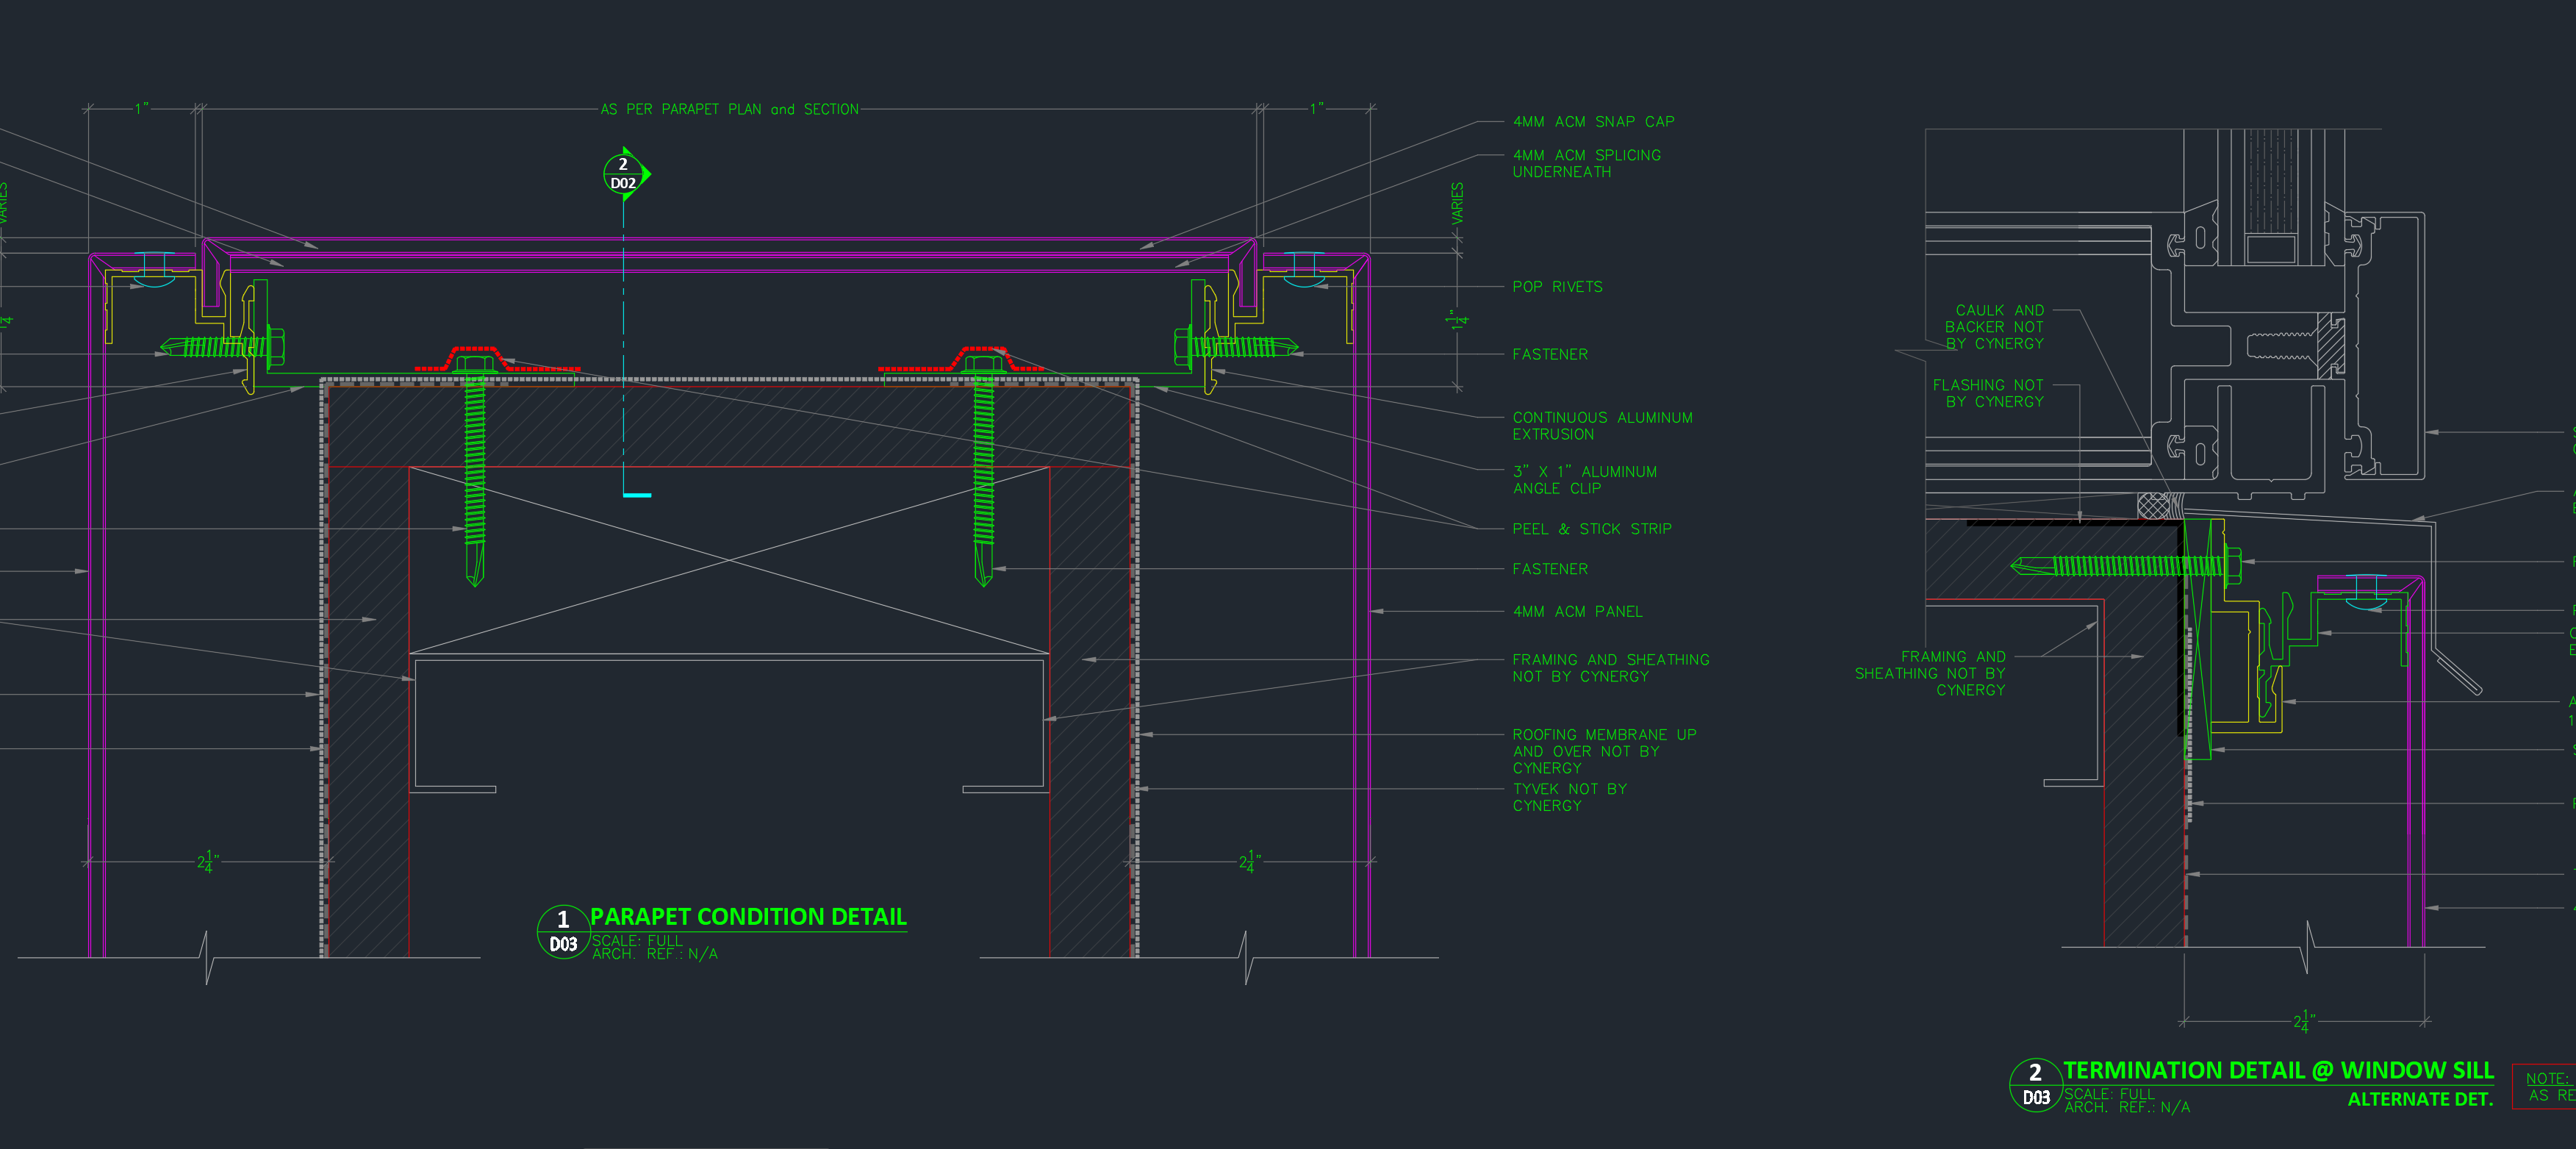Screen dimensions: 2576x1149
Task: Select the TERMINATION DETAIL @ WINDOW SILL title
Action: 2278,1071
